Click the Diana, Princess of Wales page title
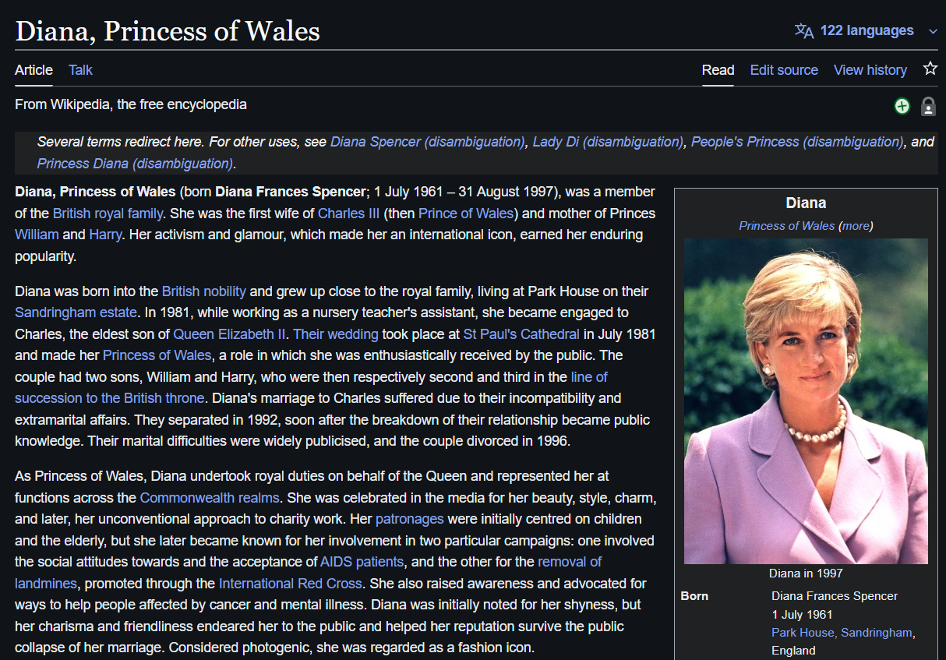Screen dimensions: 946x660 click(x=168, y=30)
